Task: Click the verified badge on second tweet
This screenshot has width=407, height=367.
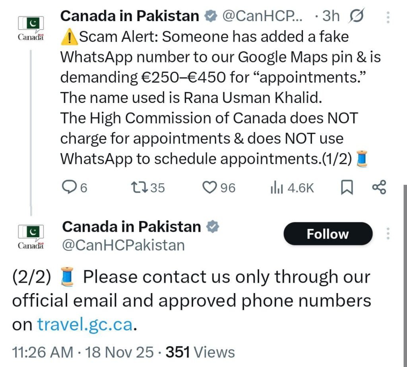Action: pos(213,227)
